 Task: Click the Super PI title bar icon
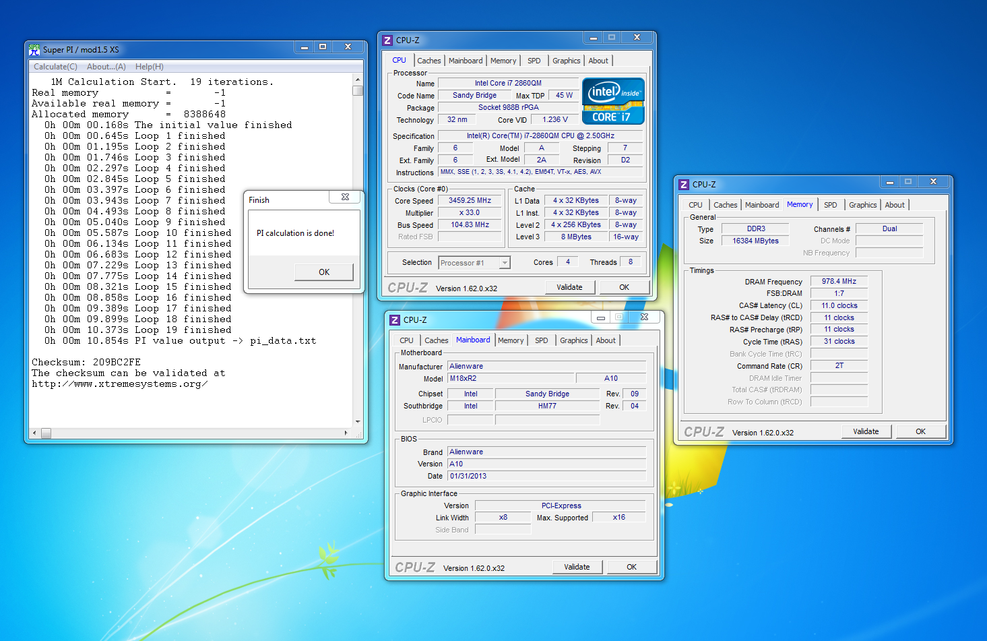point(35,49)
